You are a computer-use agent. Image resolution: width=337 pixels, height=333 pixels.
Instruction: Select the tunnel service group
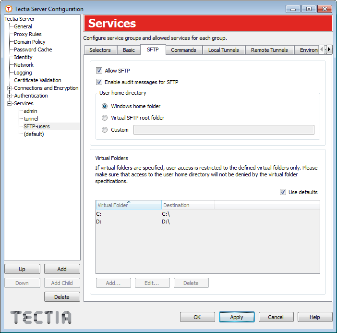[31, 119]
